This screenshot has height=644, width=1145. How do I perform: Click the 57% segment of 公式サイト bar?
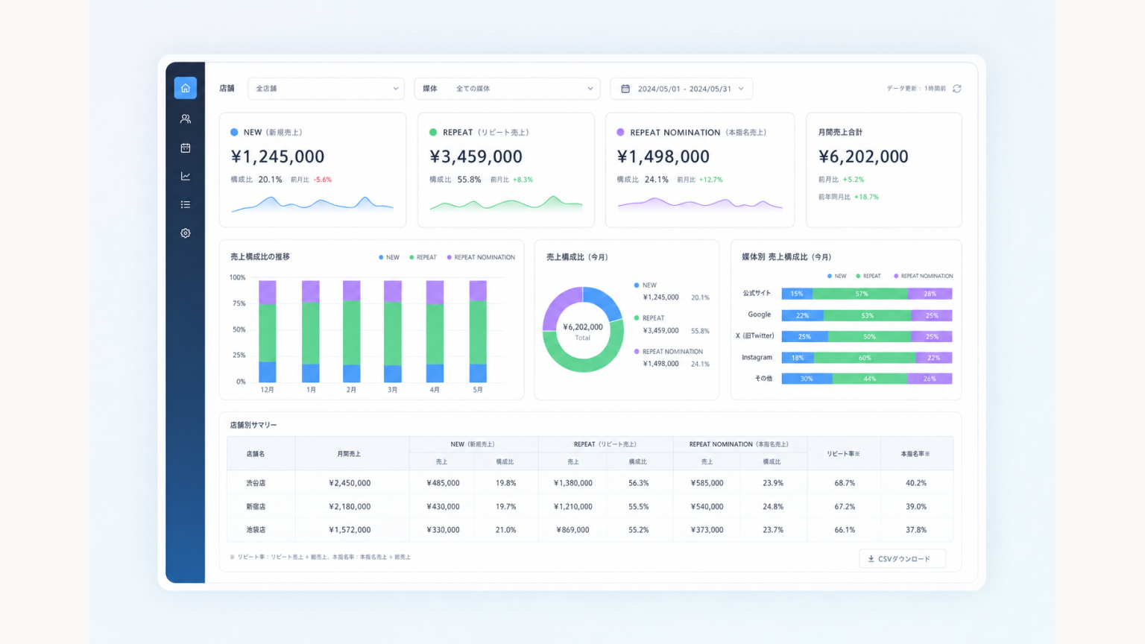tap(861, 294)
